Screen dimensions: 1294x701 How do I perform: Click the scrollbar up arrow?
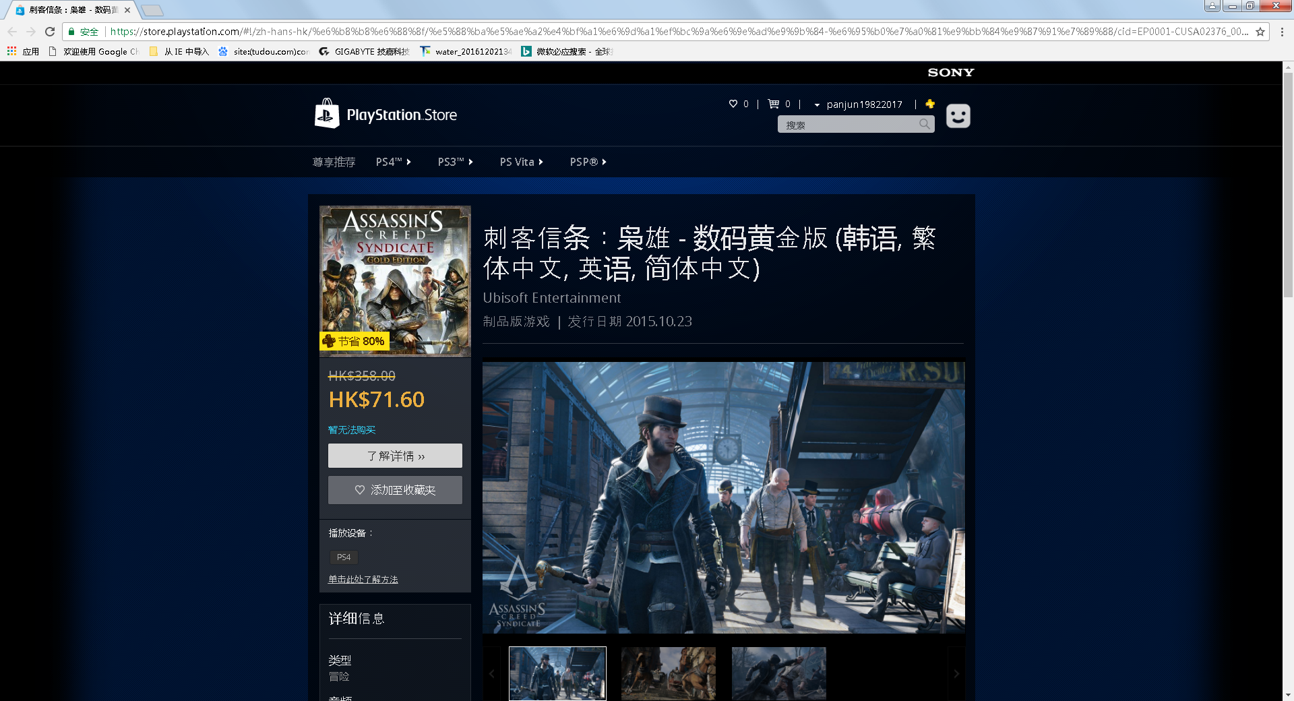pos(1288,67)
